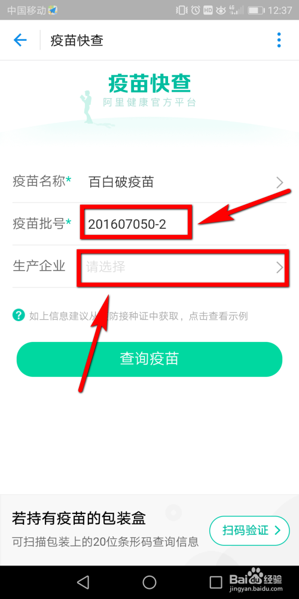The image size is (299, 599).
Task: Tap the 百白破疫苗 vaccine name value
Action: pyautogui.click(x=121, y=182)
